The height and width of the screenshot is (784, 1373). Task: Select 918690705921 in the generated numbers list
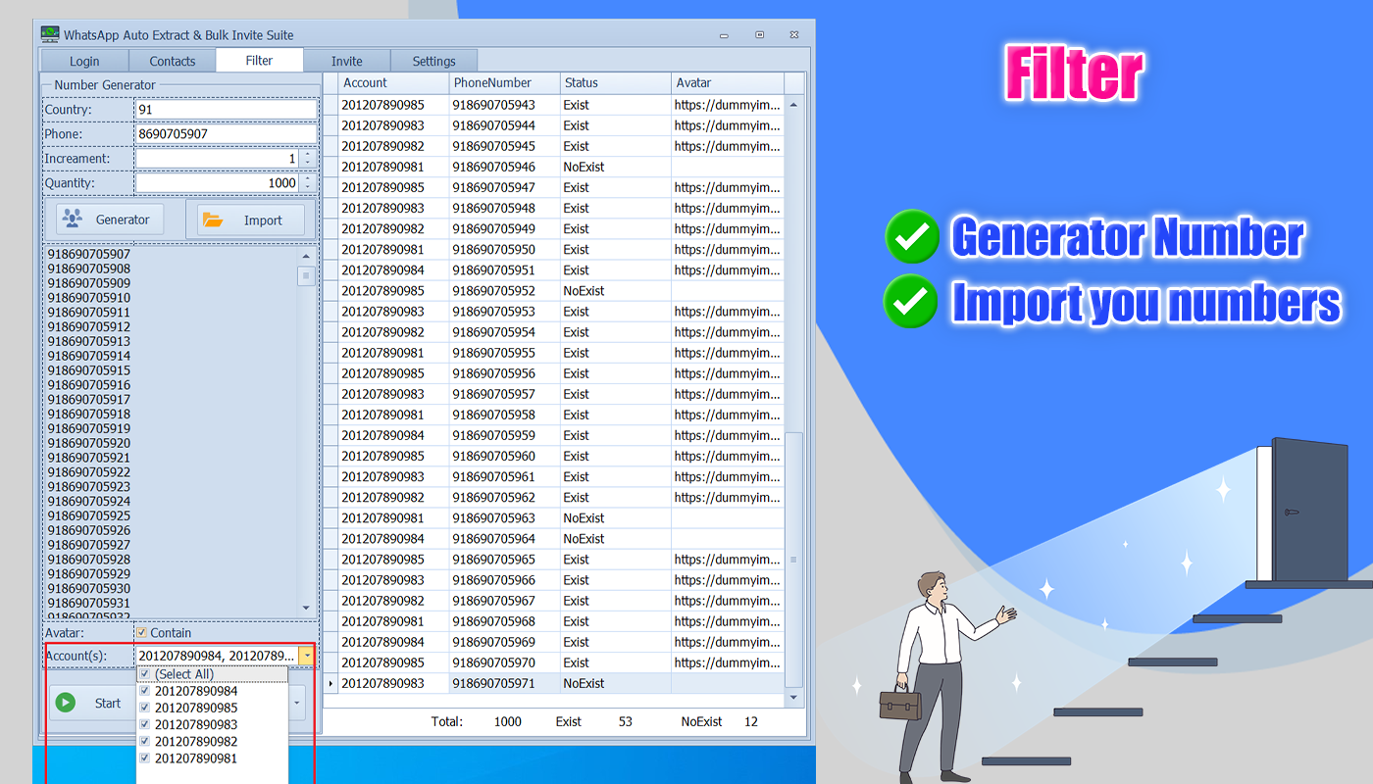click(89, 458)
